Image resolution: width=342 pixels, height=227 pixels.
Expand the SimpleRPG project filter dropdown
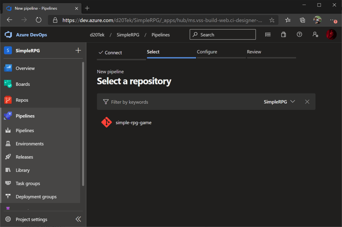pos(280,102)
